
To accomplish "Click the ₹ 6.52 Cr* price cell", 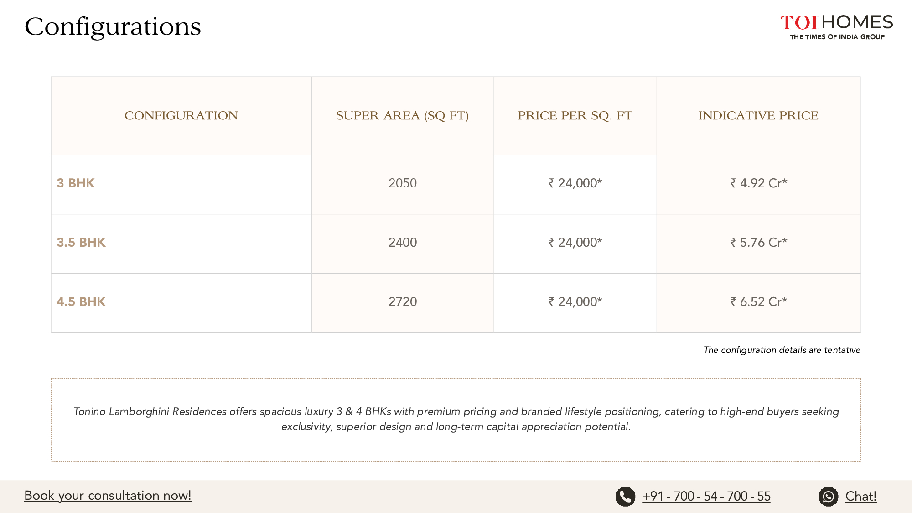I will pos(758,302).
